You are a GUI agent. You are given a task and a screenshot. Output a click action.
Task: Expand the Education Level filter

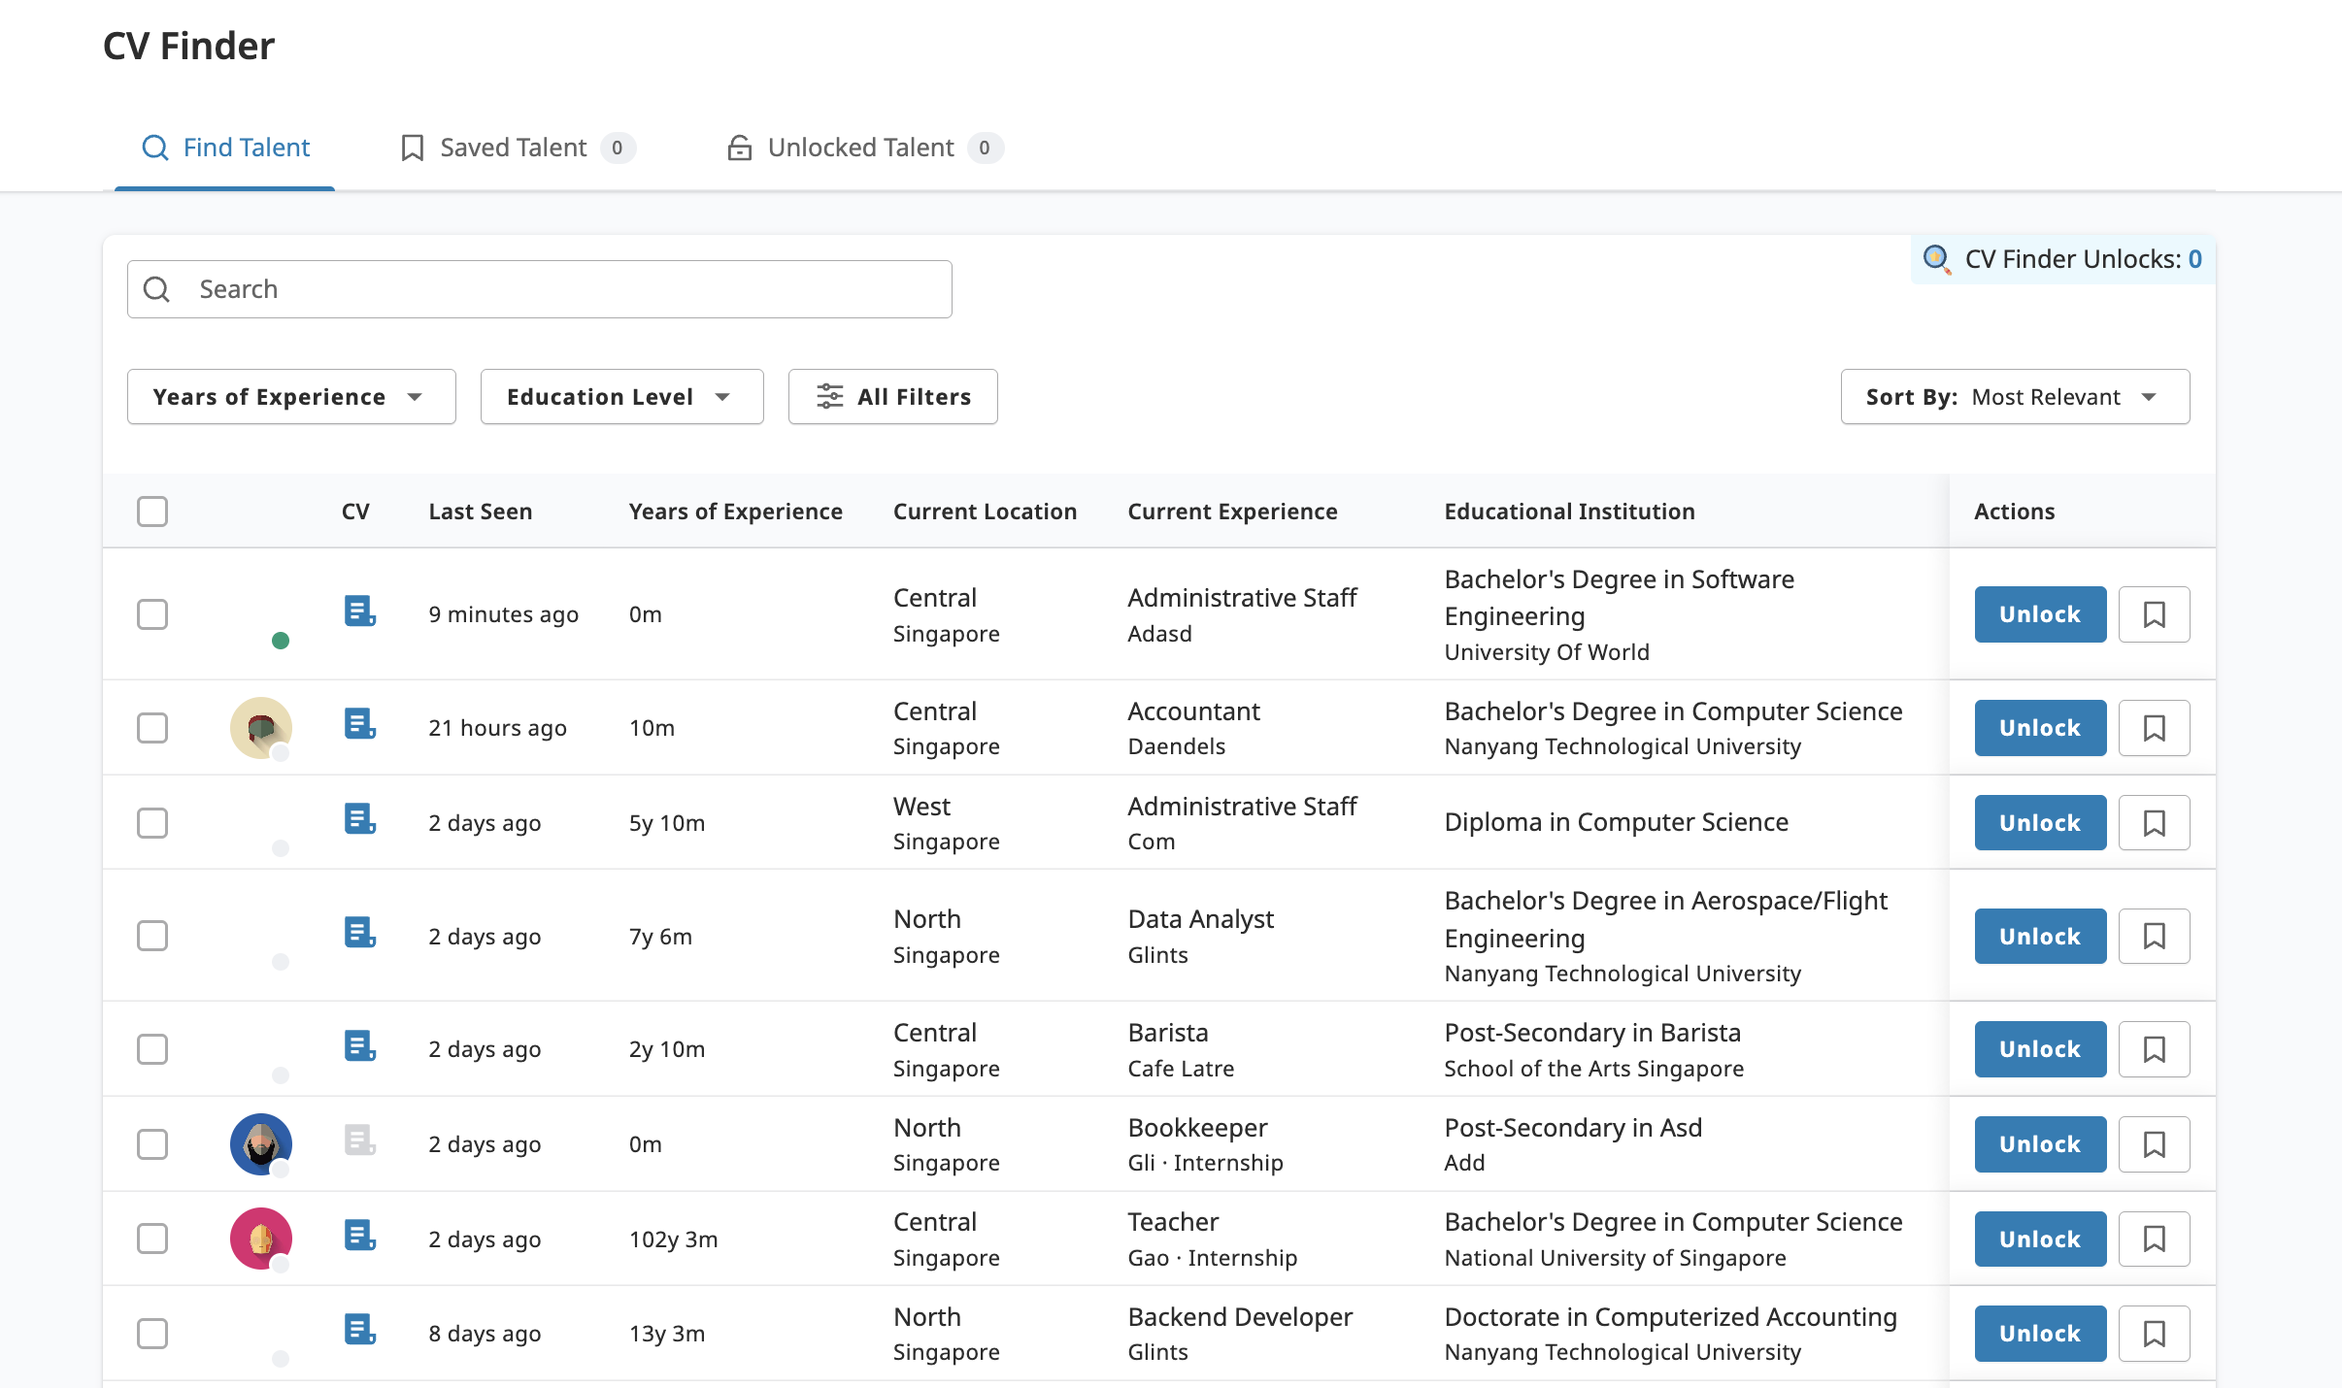point(620,396)
